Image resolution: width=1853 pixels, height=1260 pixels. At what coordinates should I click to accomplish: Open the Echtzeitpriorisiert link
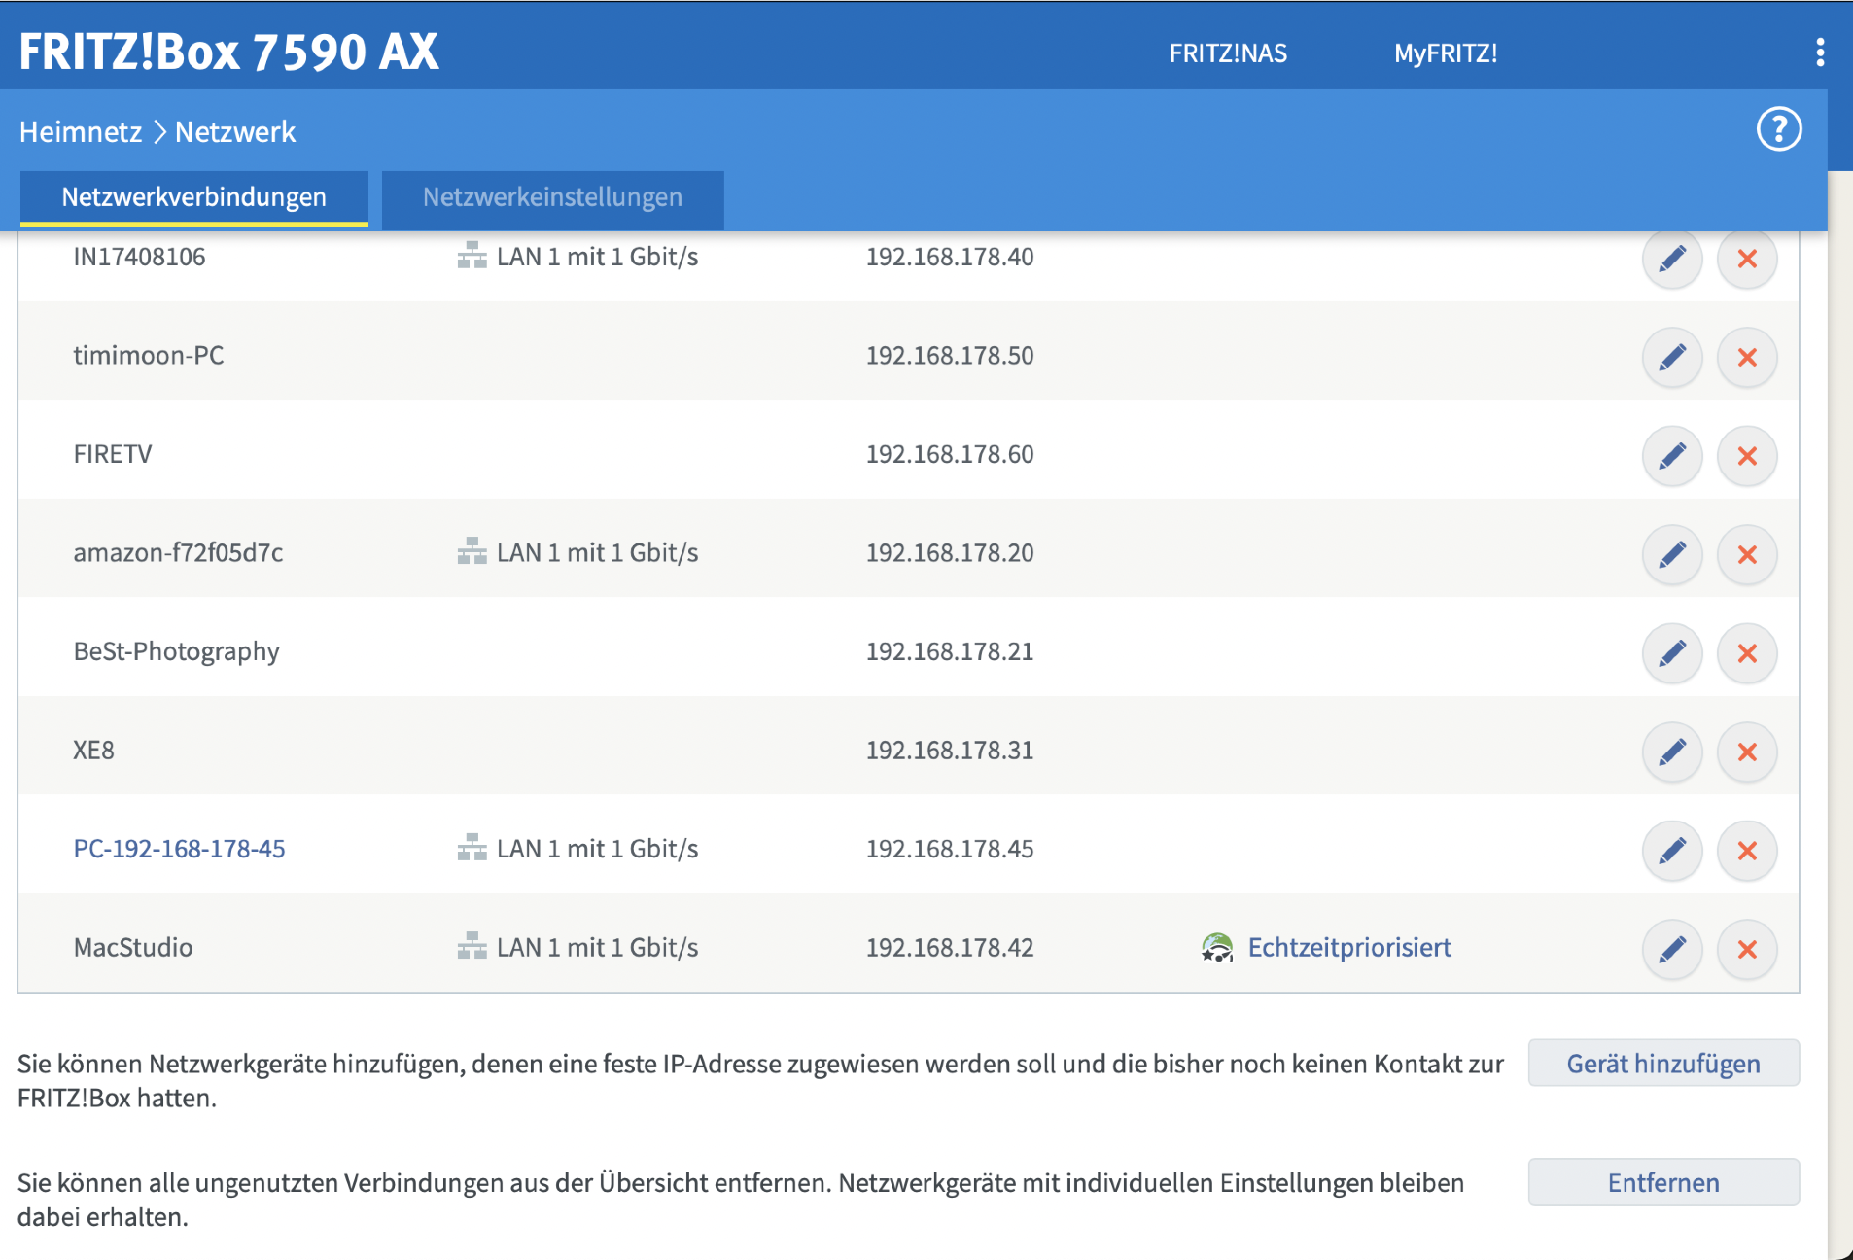(1349, 947)
